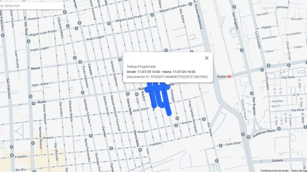This screenshot has height=172, width=307.
Task: Select the bus stop right of Arauco near Sta. Elena
Action: [x=204, y=119]
